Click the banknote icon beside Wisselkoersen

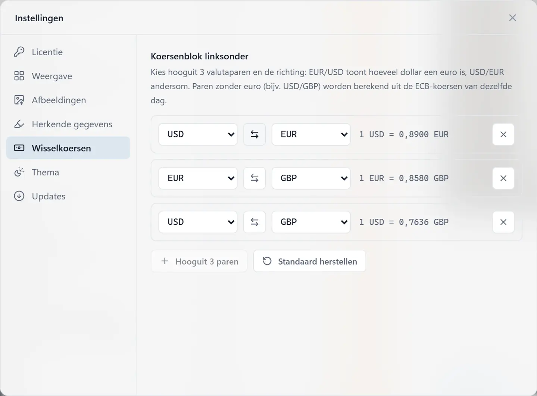pos(19,148)
